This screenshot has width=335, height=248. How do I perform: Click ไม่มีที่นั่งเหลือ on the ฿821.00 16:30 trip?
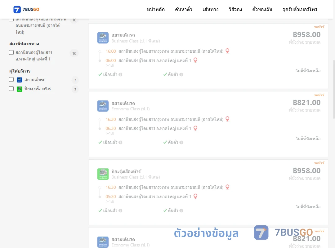coord(308,139)
